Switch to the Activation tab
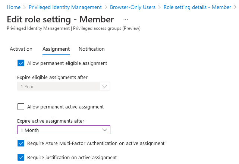Image resolution: width=239 pixels, height=164 pixels. (x=21, y=49)
